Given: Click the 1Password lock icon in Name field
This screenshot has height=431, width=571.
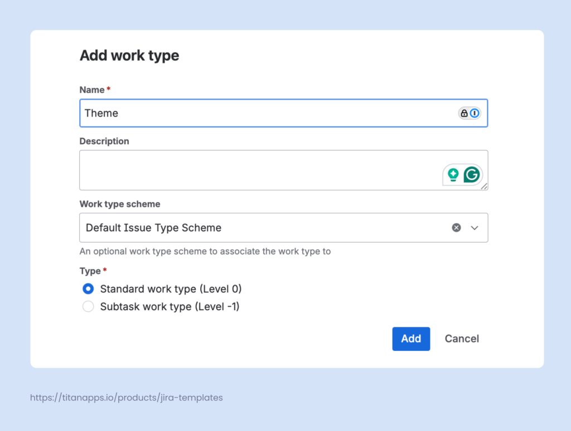Looking at the screenshot, I should [x=464, y=113].
